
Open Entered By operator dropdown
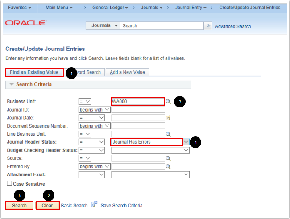tap(94, 167)
